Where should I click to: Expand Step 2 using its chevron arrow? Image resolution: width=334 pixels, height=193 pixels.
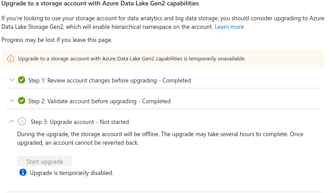tap(11, 101)
